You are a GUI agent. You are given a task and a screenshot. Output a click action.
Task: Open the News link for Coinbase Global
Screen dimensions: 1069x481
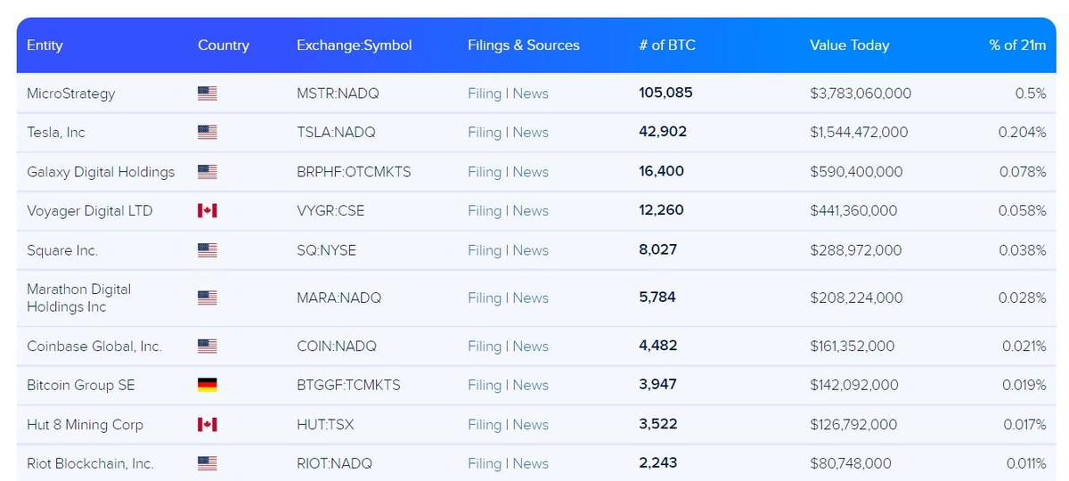pos(531,346)
